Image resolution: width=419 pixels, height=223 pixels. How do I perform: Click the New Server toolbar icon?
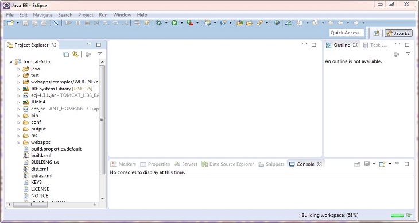[208, 23]
